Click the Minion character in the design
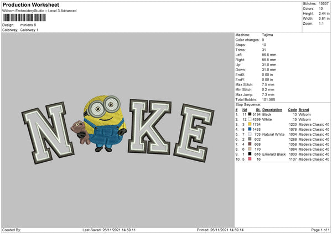The image size is (332, 234). 104,123
